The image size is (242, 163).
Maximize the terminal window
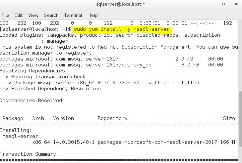[x=224, y=4]
